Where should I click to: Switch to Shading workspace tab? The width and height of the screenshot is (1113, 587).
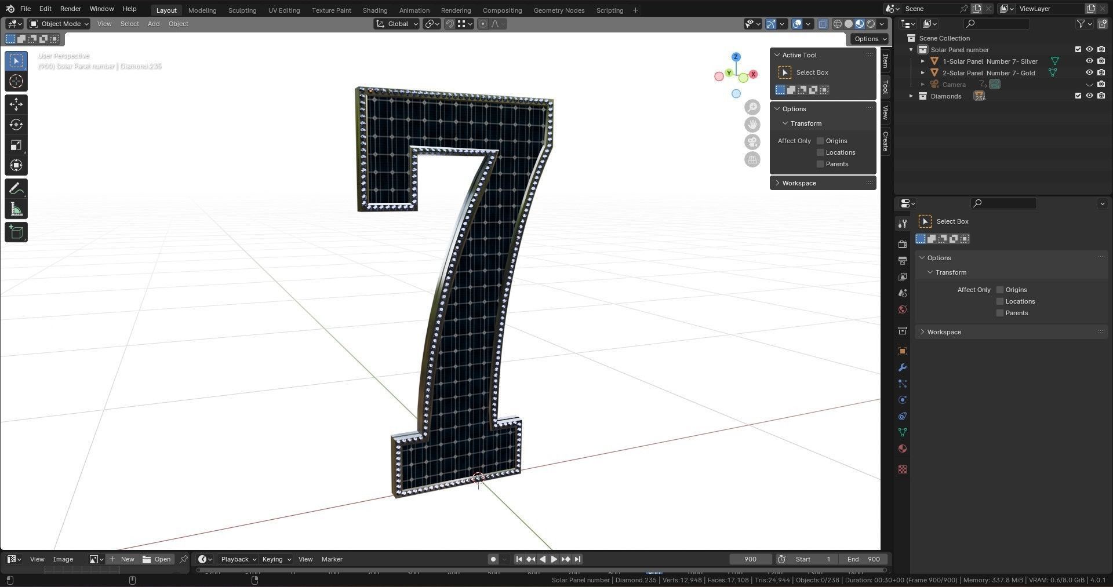[x=374, y=10]
